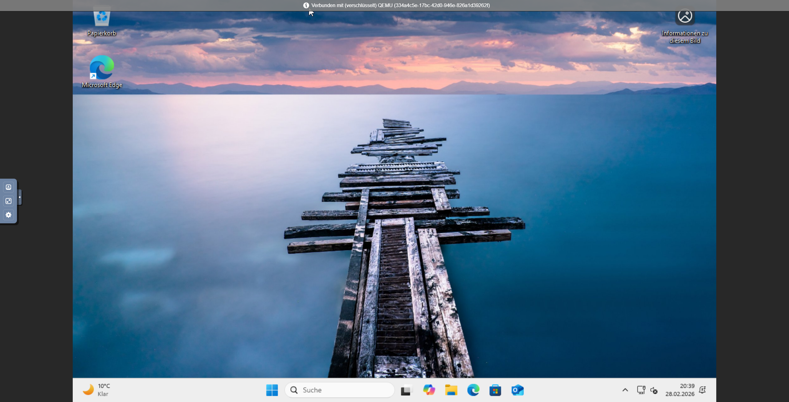
Task: Open the clock and date flyout
Action: tap(680, 390)
